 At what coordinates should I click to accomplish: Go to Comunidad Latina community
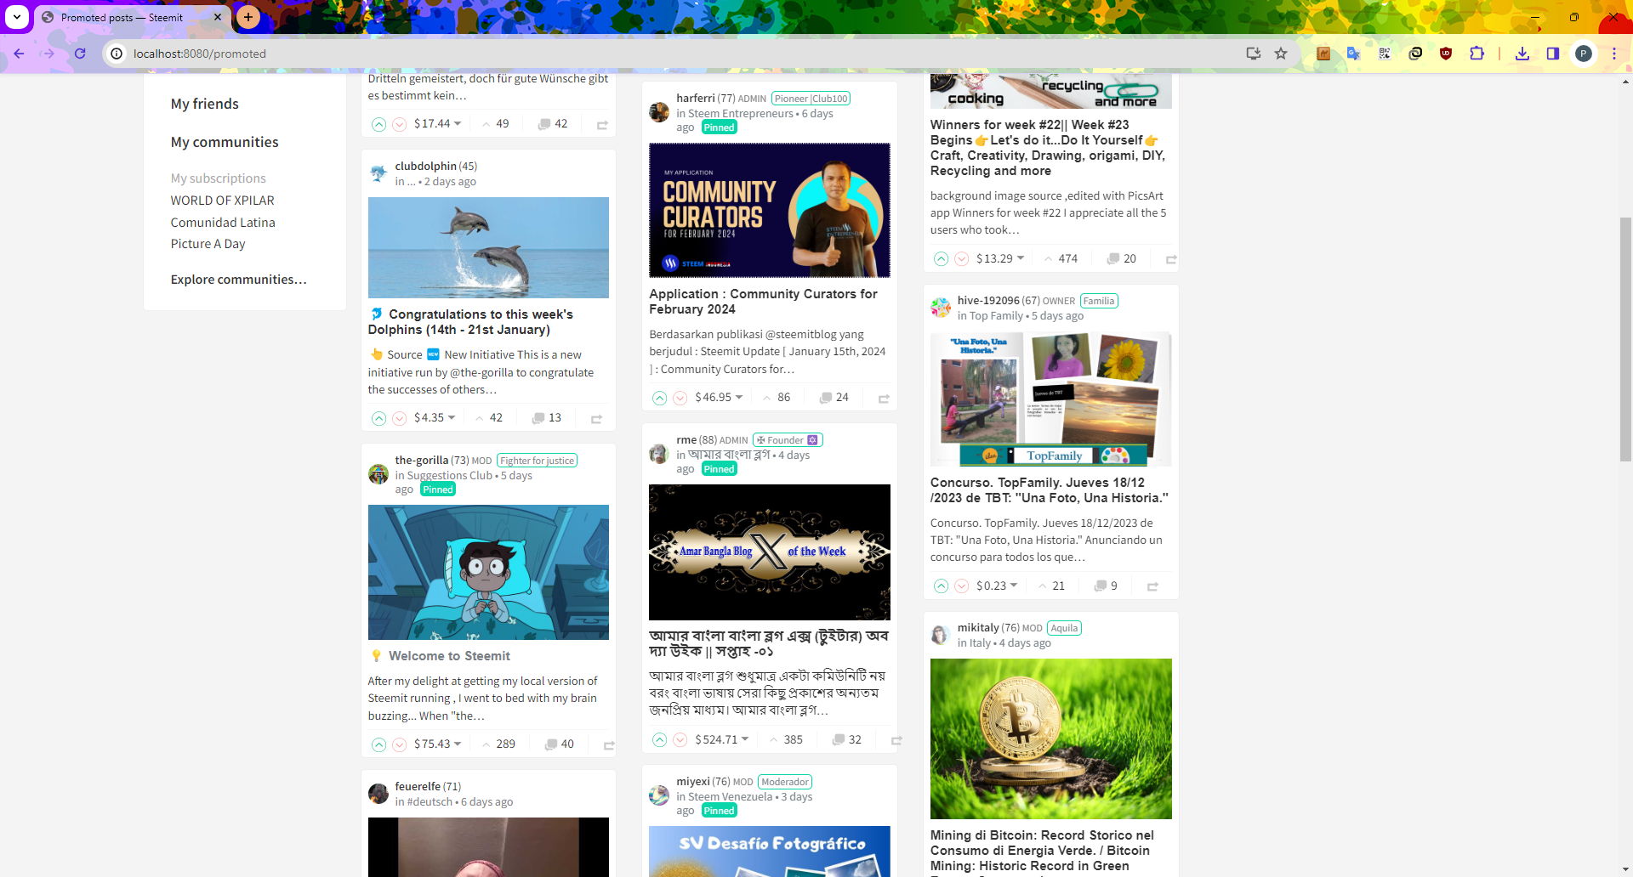[223, 223]
